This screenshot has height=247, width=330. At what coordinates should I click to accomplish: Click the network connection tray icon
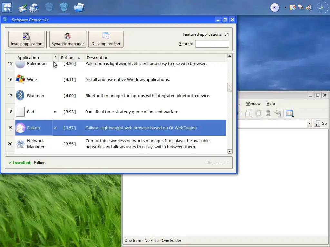pyautogui.click(x=301, y=7)
